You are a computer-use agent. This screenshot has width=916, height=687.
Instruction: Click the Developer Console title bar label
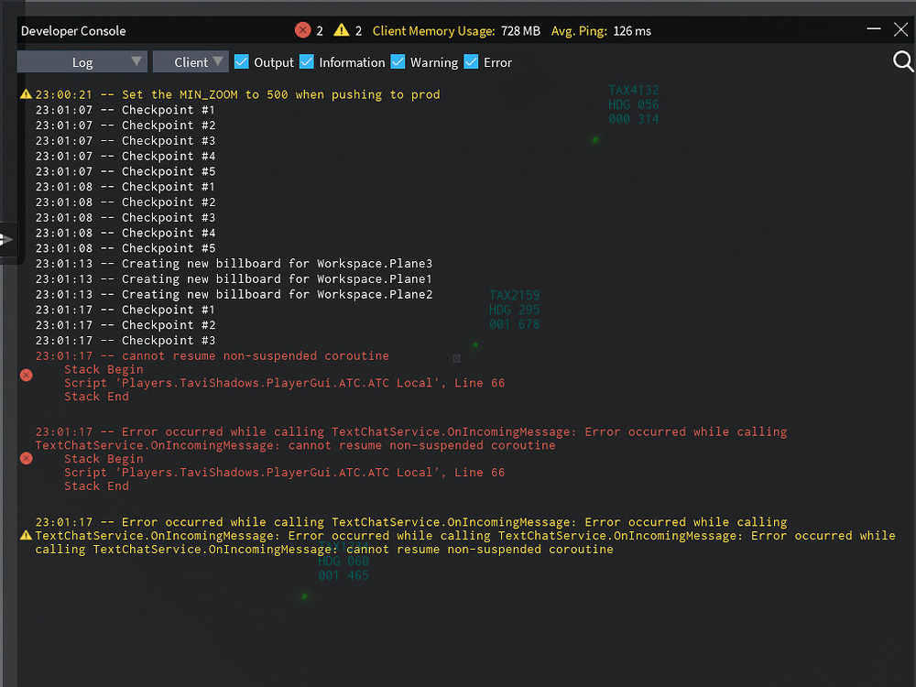(72, 30)
